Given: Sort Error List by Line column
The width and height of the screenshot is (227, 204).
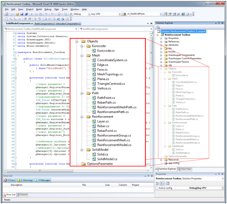Looking at the screenshot, I should (x=111, y=185).
